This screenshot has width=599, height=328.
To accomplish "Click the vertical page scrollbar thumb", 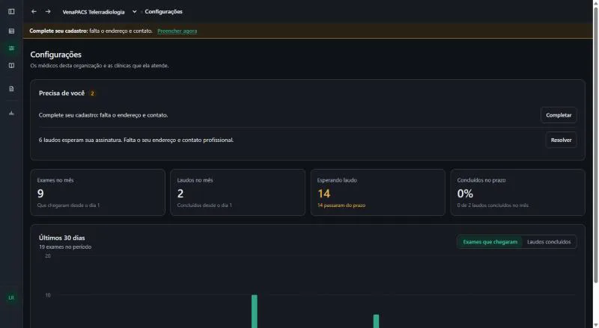I will (595, 145).
